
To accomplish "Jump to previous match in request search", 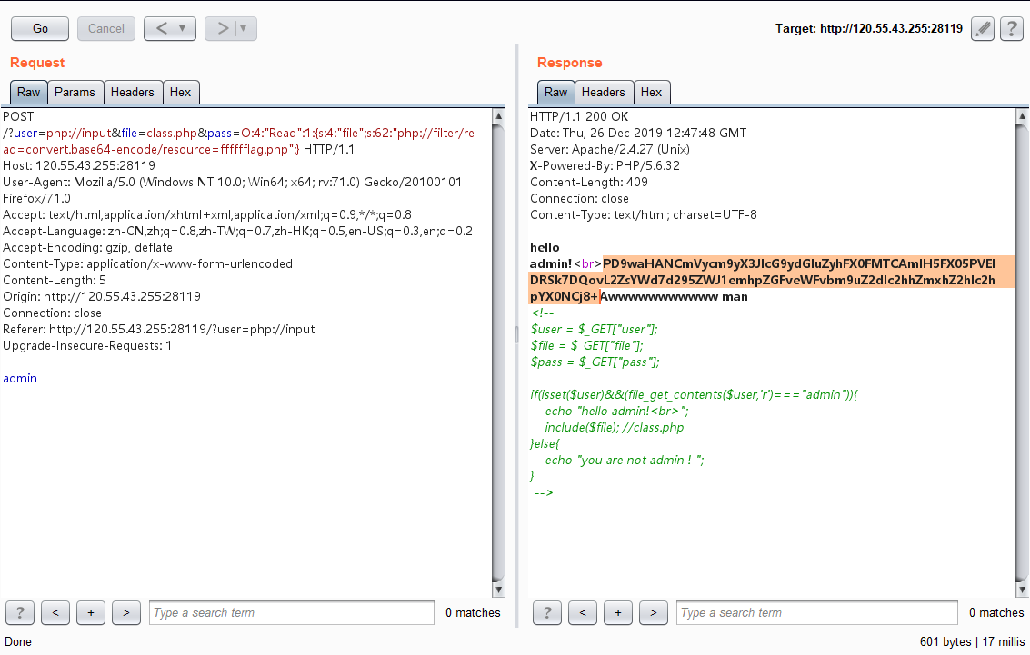I will pos(55,612).
